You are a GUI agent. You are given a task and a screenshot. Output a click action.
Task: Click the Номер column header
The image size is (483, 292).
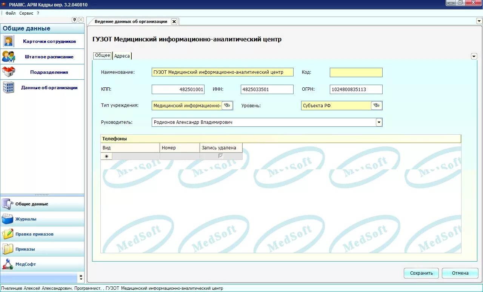point(180,148)
